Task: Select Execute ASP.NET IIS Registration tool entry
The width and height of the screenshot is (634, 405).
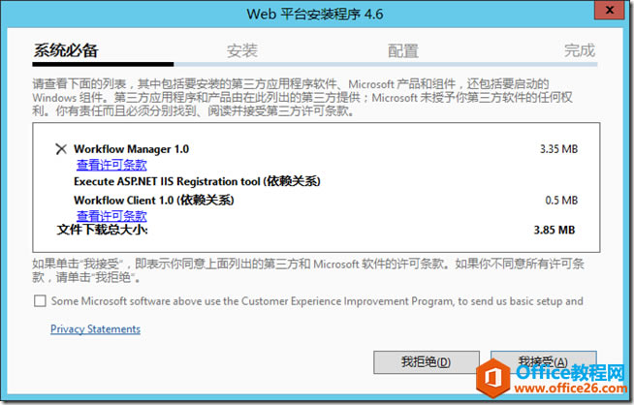Action: tap(197, 180)
